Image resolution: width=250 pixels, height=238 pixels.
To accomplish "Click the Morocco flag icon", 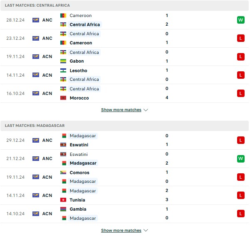I will [63, 98].
